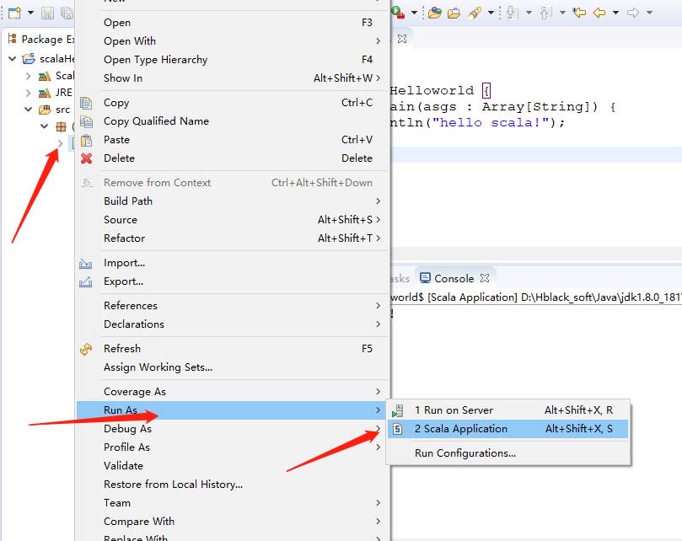The image size is (682, 541).
Task: Click the Import icon in context menu
Action: (86, 263)
